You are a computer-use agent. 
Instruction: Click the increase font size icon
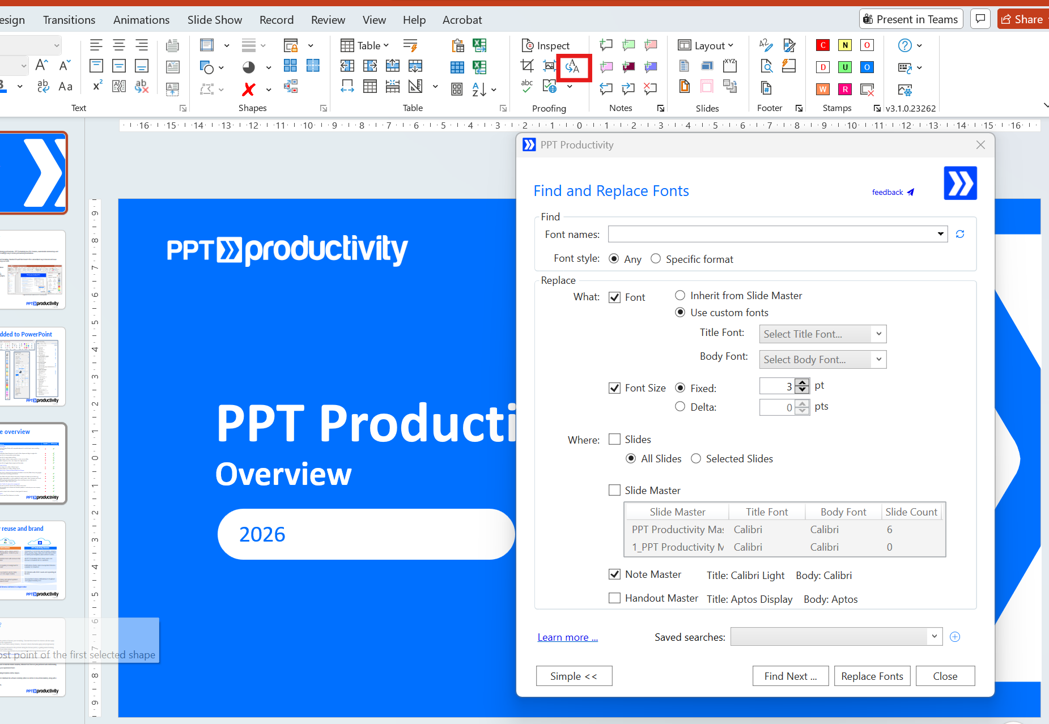click(41, 65)
